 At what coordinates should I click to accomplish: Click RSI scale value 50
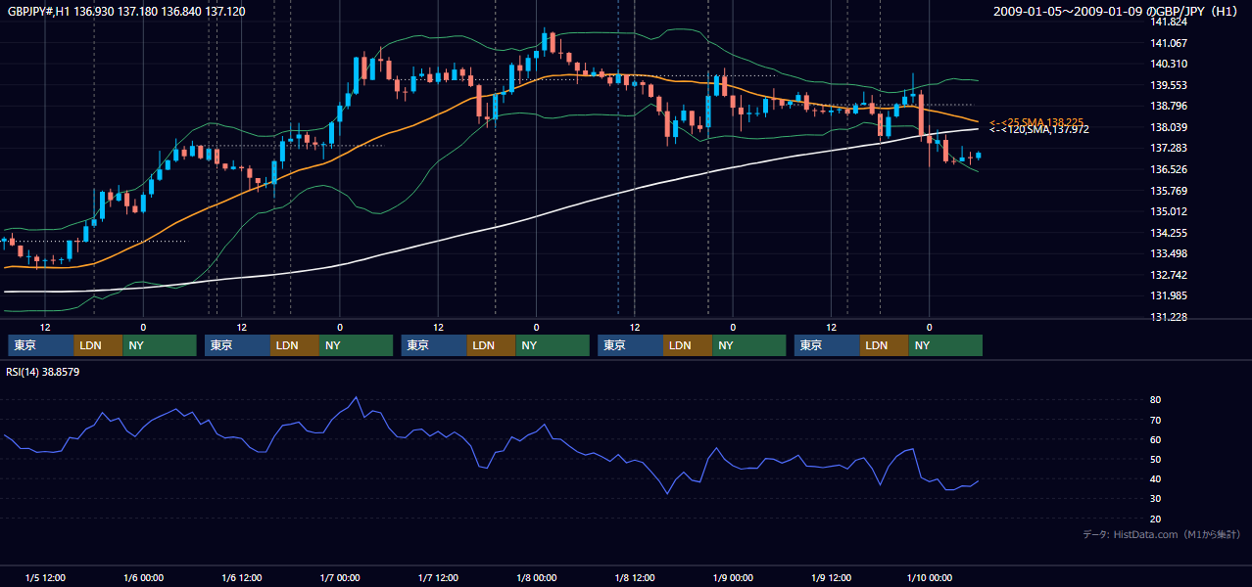[x=1156, y=459]
